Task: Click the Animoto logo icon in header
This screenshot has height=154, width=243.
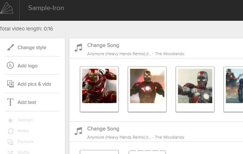Action: pos(6,8)
